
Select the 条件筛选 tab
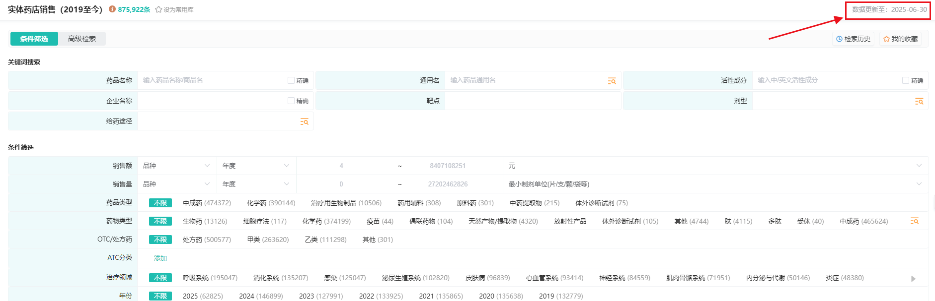coord(34,39)
